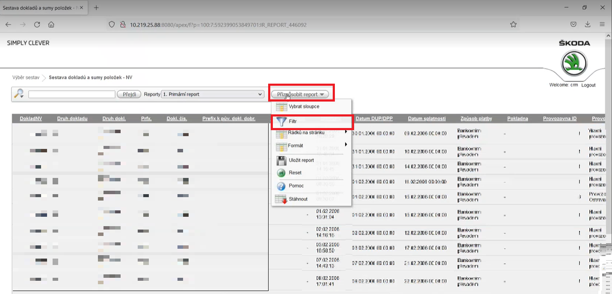Screen dimensions: 612x294
Task: Click the green Reset icon
Action: 281,173
